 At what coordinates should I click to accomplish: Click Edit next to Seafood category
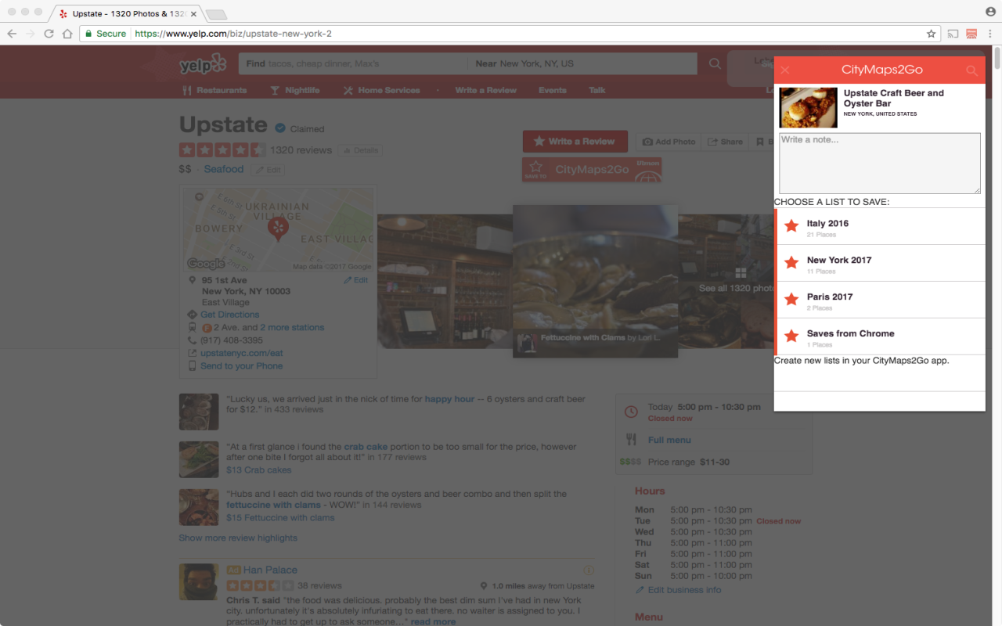pyautogui.click(x=268, y=170)
